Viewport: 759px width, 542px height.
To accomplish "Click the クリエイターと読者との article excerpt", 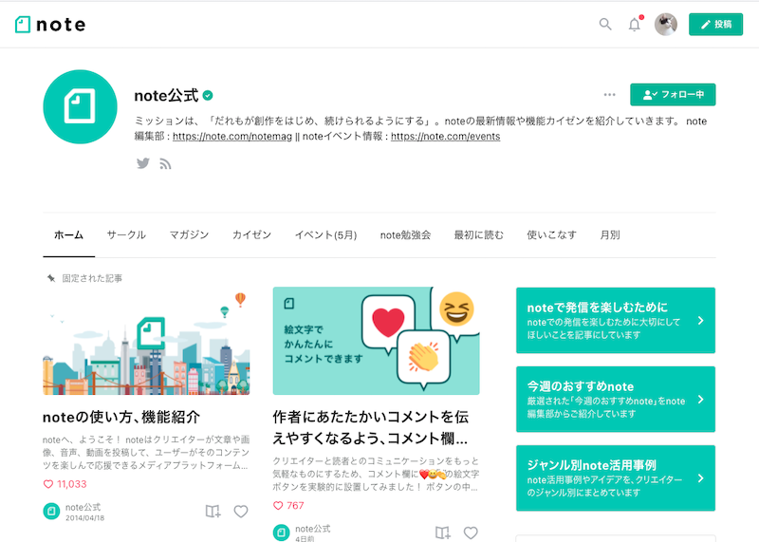I will coord(376,474).
